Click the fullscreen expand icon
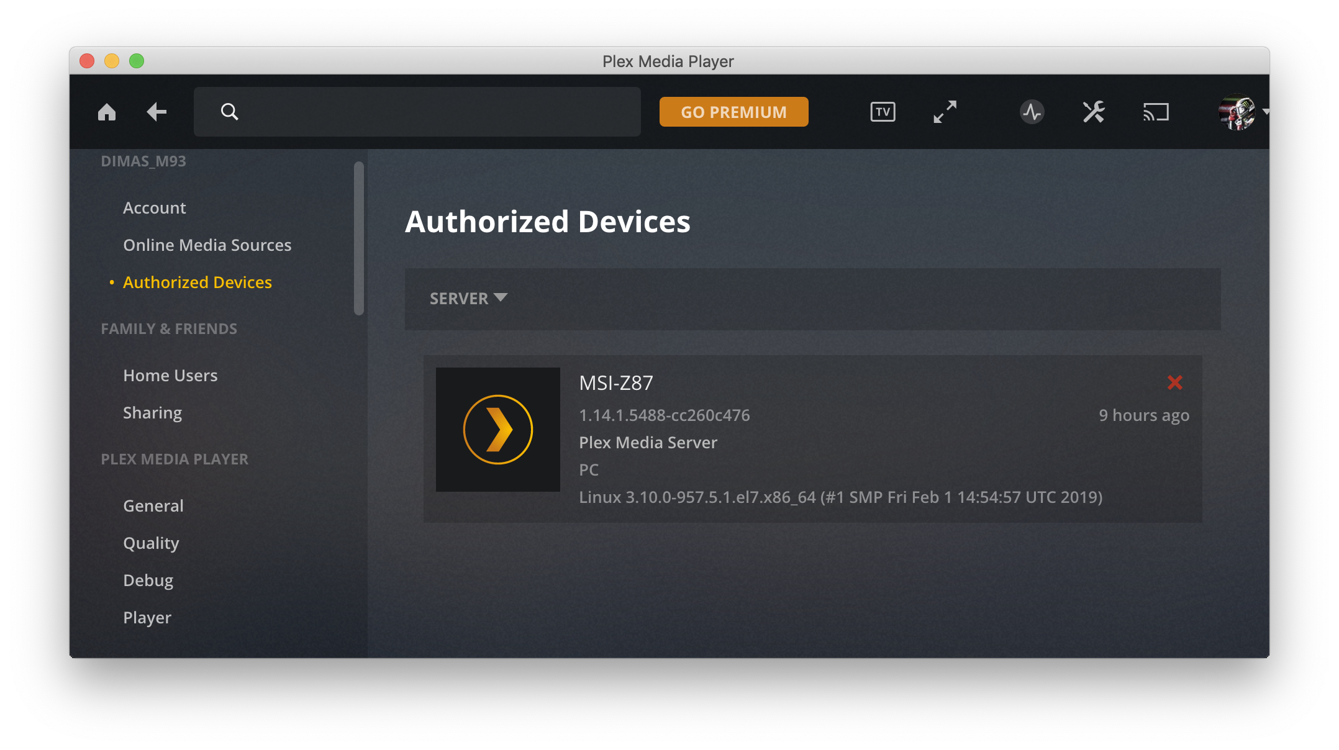The image size is (1339, 750). 945,112
